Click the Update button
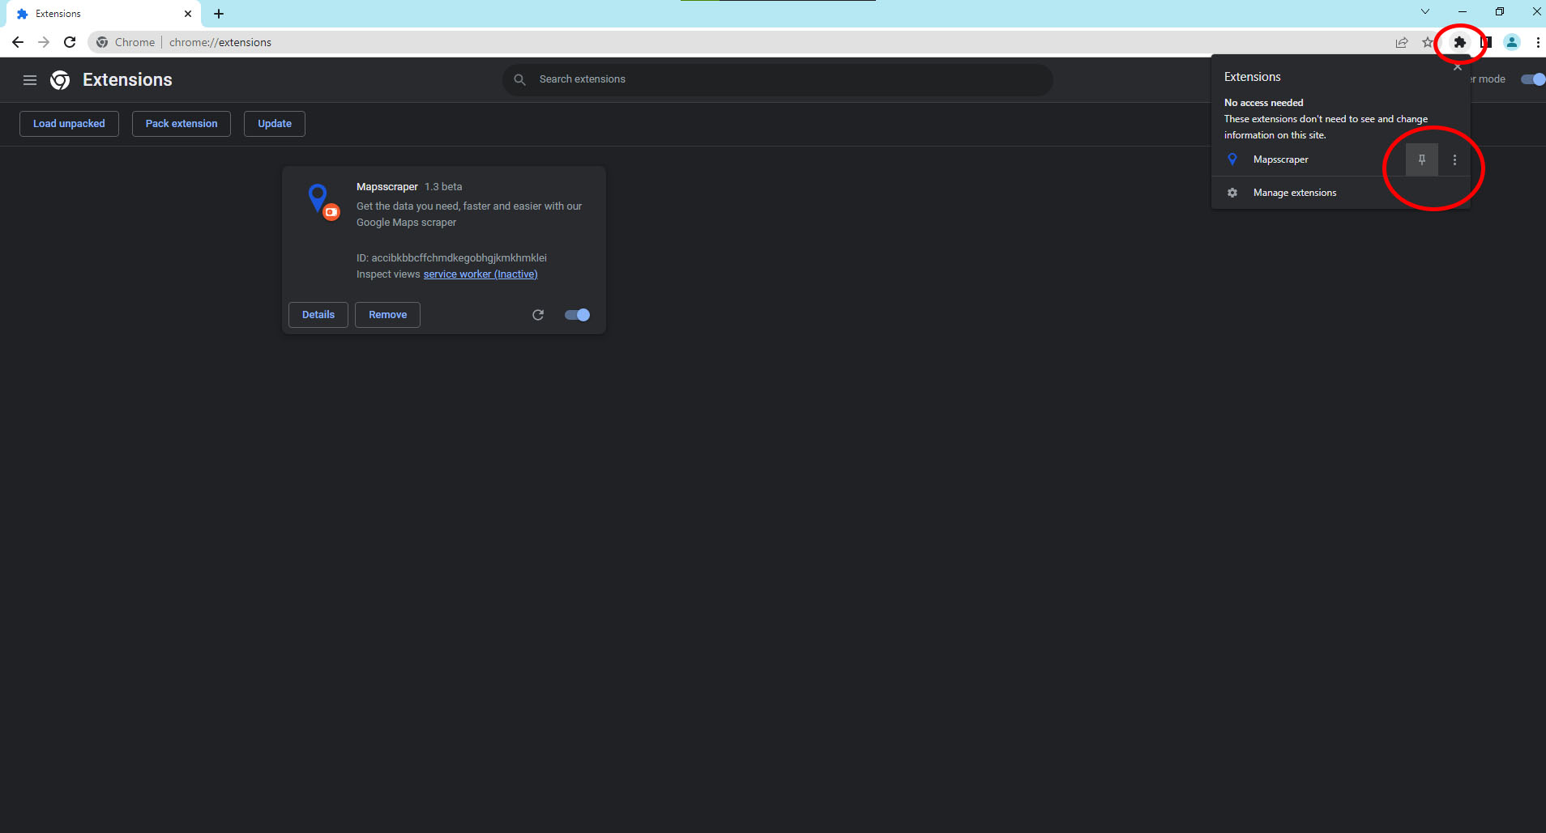Screen dimensions: 1546x833 275,124
